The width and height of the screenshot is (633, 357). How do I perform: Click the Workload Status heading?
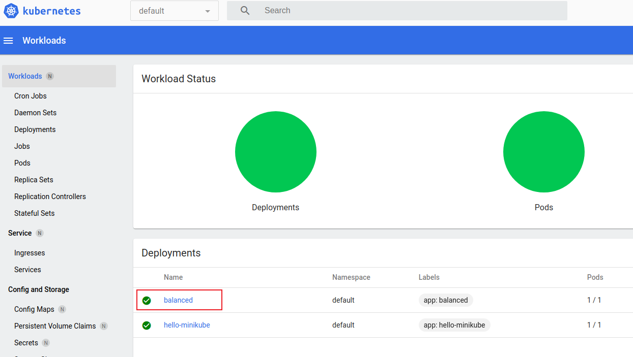[179, 79]
